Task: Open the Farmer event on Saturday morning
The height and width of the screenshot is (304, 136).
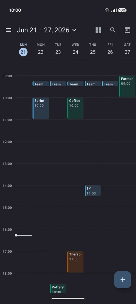Action: [x=127, y=86]
